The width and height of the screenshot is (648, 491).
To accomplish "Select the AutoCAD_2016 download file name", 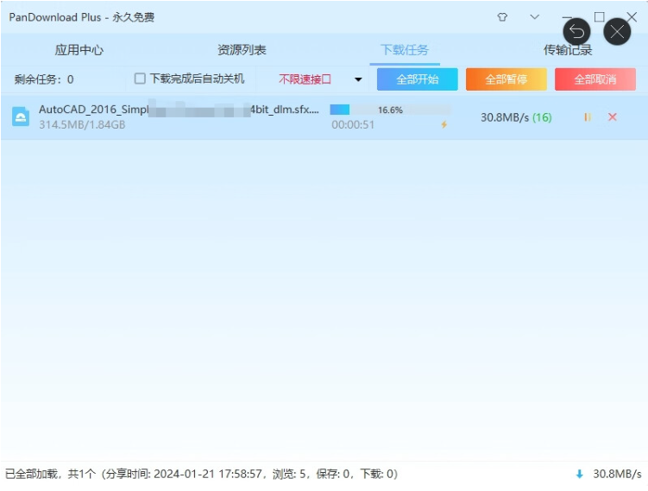I will click(179, 110).
